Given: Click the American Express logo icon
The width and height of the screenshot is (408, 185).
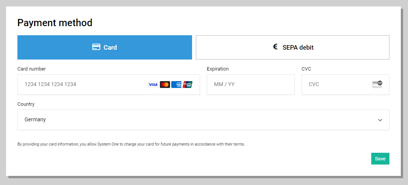Looking at the screenshot, I should pyautogui.click(x=176, y=85).
